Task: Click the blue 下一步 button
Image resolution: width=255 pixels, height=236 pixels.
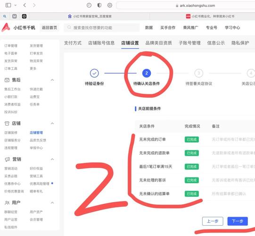Action: [x=238, y=221]
